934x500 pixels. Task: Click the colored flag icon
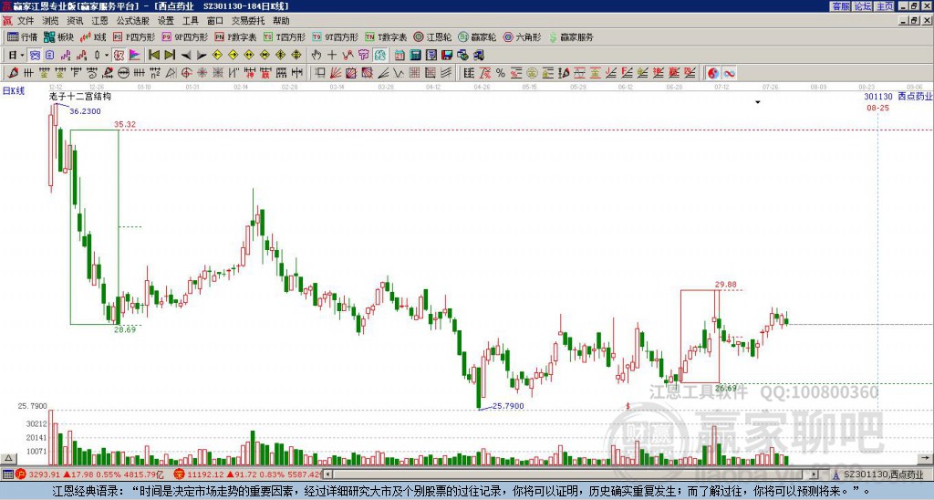pyautogui.click(x=135, y=56)
